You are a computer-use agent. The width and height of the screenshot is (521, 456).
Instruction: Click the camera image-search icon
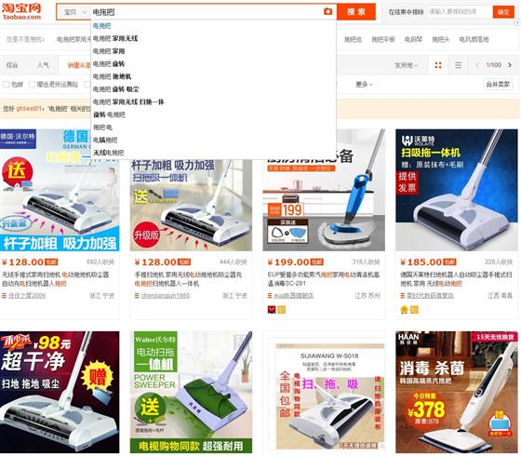click(x=327, y=11)
